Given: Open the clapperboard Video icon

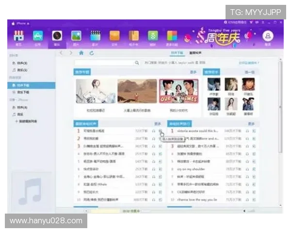Looking at the screenshot, I should tap(96, 35).
